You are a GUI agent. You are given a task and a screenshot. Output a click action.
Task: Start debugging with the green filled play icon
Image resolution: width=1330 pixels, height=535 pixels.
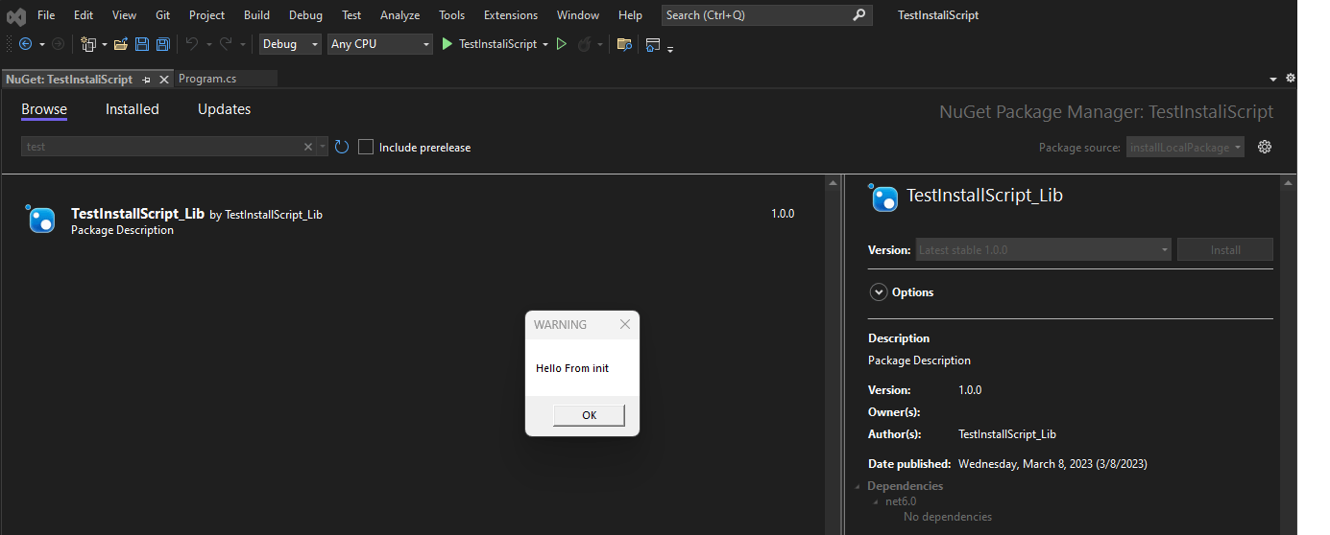[x=447, y=44]
